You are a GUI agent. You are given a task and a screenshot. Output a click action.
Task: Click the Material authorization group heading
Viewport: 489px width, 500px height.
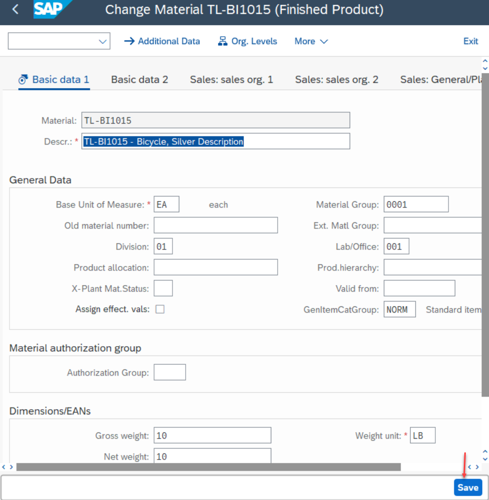[x=75, y=348]
